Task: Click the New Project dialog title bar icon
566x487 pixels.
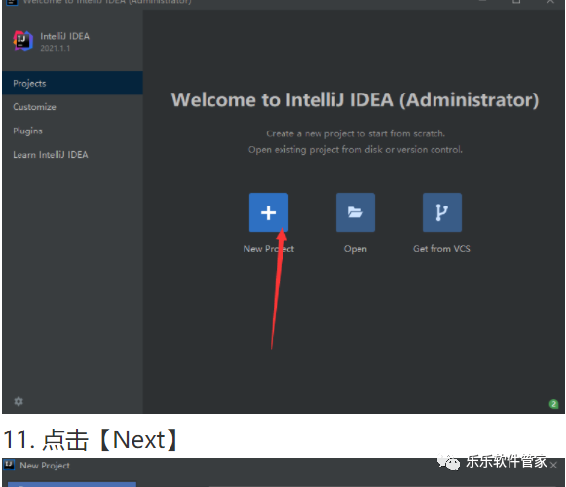Action: tap(9, 465)
